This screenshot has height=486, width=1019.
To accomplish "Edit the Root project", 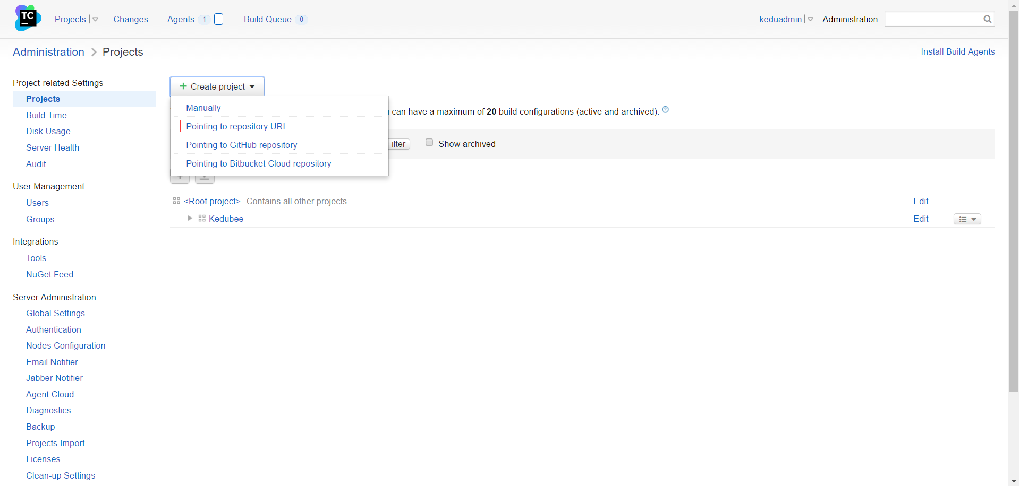I will (x=920, y=201).
